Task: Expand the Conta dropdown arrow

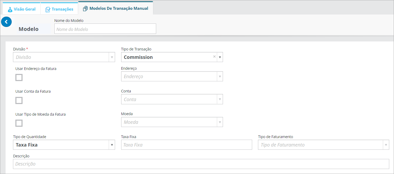Action: [x=220, y=99]
